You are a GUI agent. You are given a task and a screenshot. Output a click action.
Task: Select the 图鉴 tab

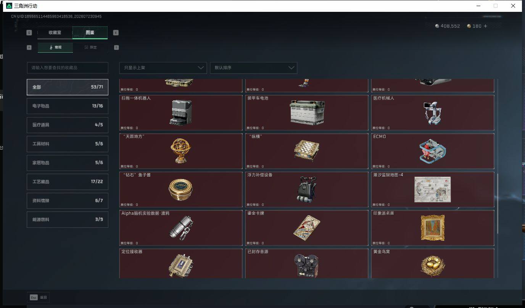(90, 32)
